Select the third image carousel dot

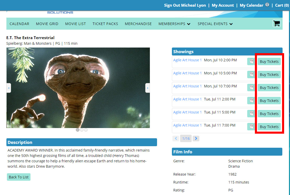(86, 130)
